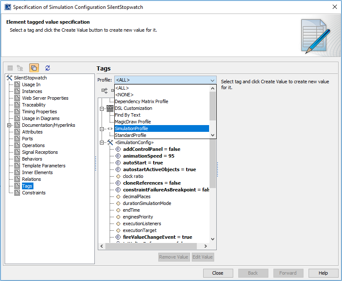Click the tree structure view icon
This screenshot has height=281, width=342.
(20, 68)
